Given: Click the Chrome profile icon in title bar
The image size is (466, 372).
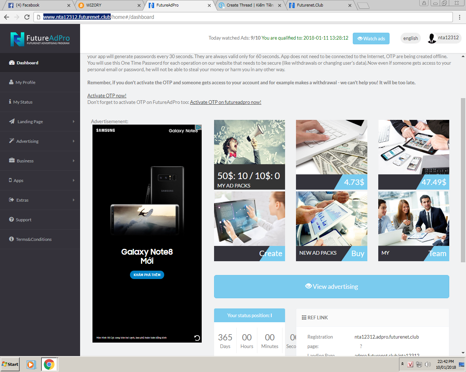Looking at the screenshot, I should tap(424, 3).
